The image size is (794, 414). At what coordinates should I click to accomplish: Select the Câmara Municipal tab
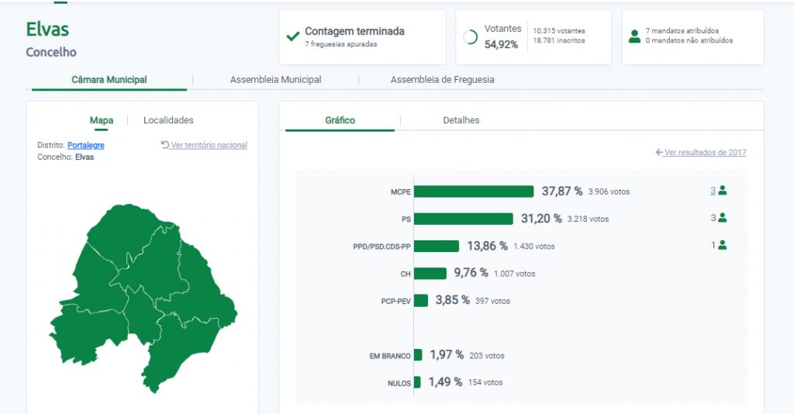tap(109, 80)
